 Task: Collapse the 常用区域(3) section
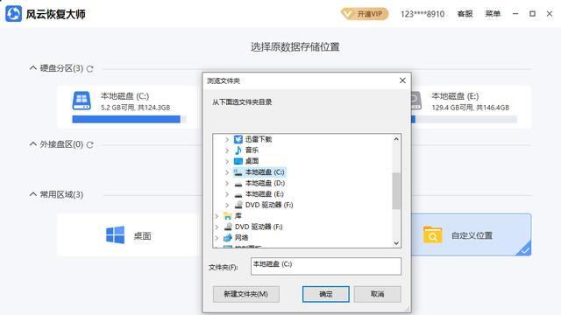pyautogui.click(x=33, y=194)
